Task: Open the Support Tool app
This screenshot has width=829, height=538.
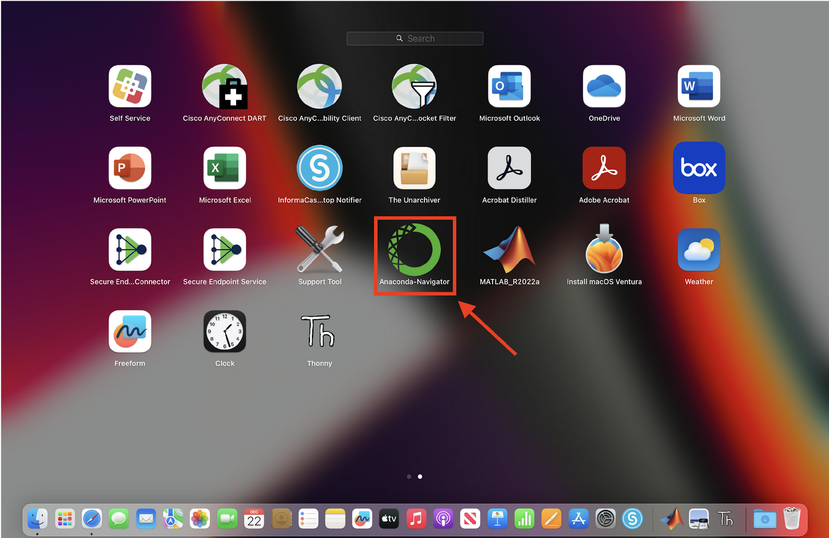Action: [x=319, y=249]
